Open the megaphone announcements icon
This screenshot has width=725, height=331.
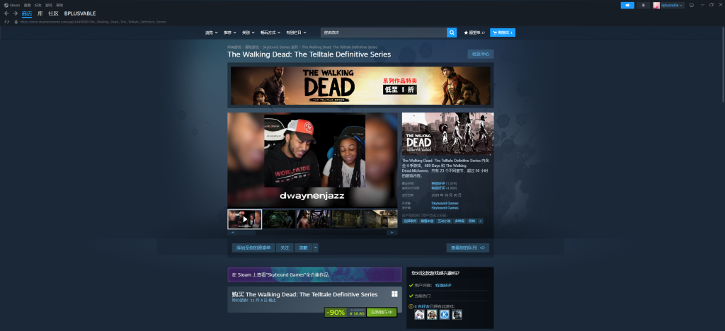tap(627, 5)
